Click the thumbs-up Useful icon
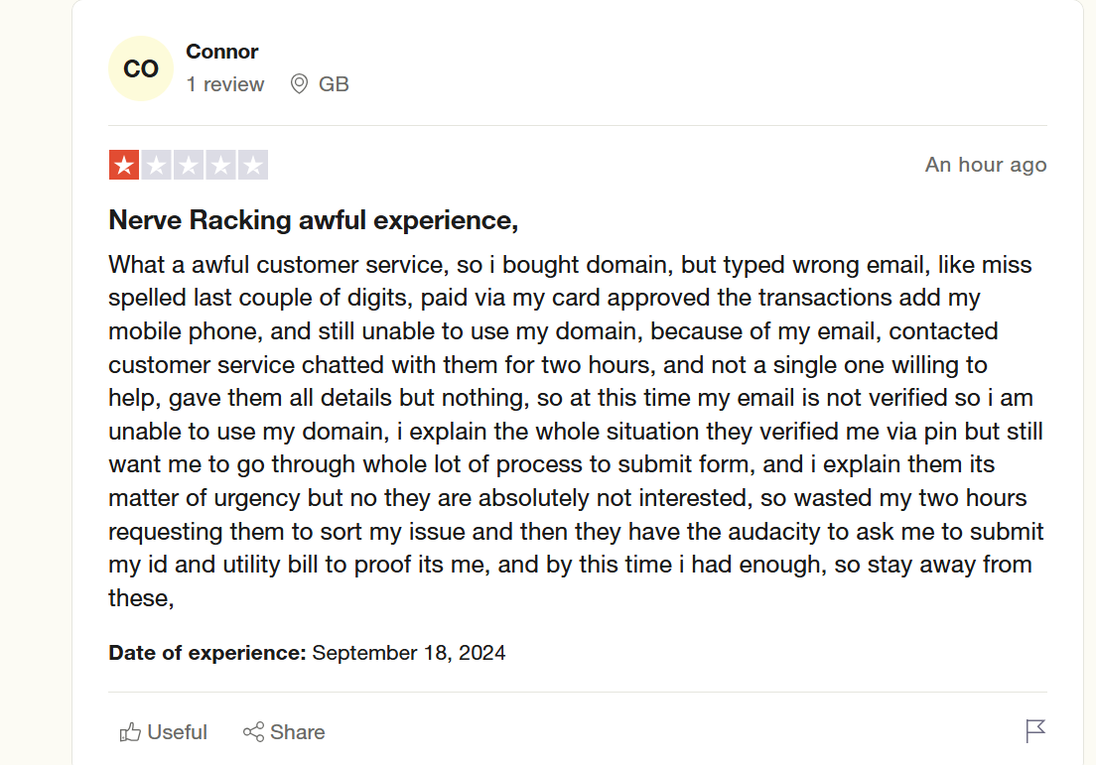 coord(130,732)
